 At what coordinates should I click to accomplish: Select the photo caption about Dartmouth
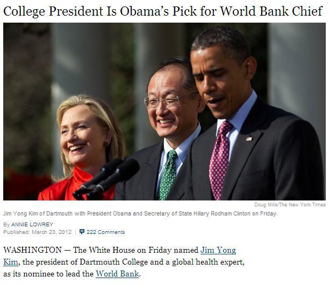[140, 213]
